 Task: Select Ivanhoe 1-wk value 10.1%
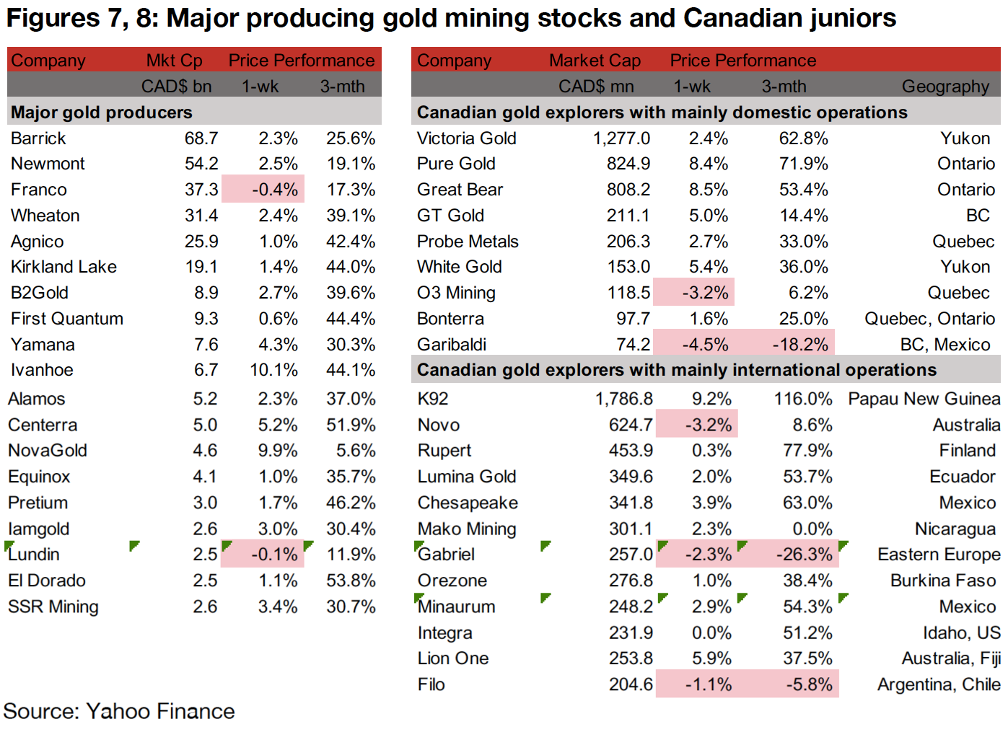click(273, 370)
